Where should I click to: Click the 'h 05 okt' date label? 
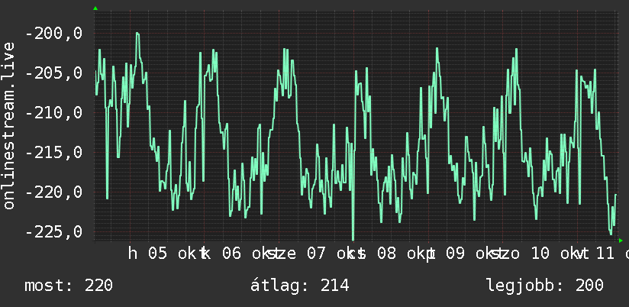pos(168,254)
